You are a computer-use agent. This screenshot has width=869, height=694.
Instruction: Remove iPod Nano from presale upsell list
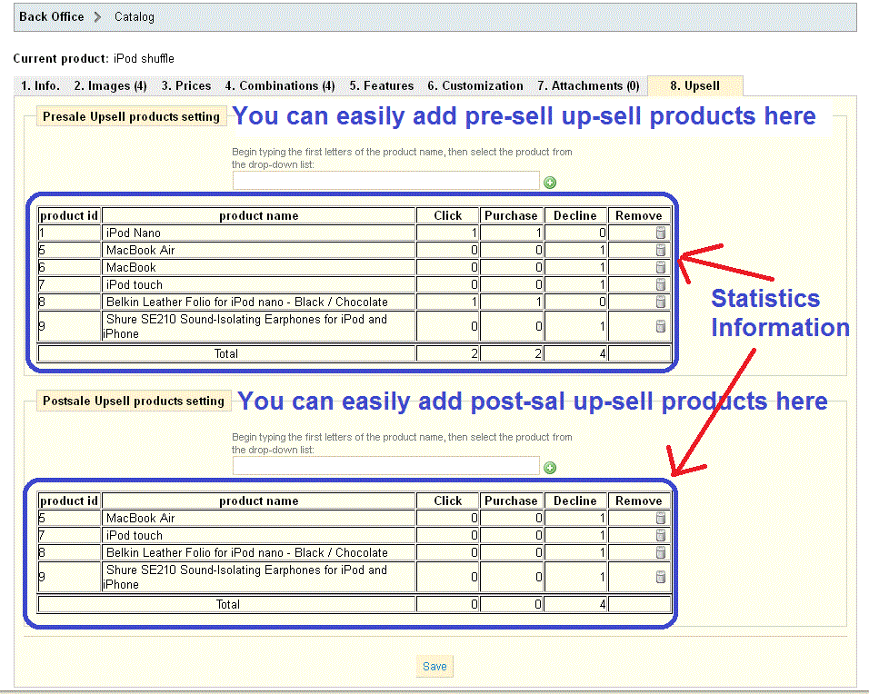tap(661, 233)
